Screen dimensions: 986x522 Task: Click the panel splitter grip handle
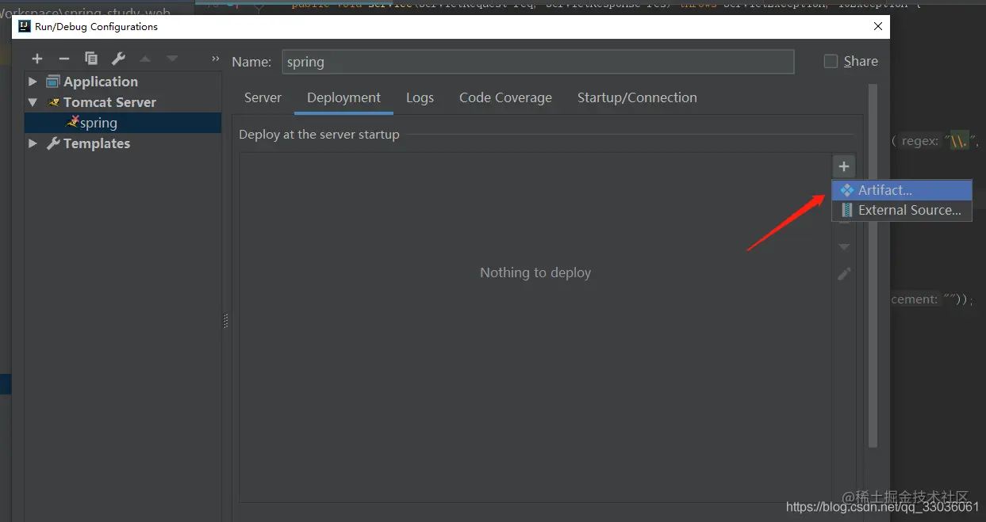226,320
